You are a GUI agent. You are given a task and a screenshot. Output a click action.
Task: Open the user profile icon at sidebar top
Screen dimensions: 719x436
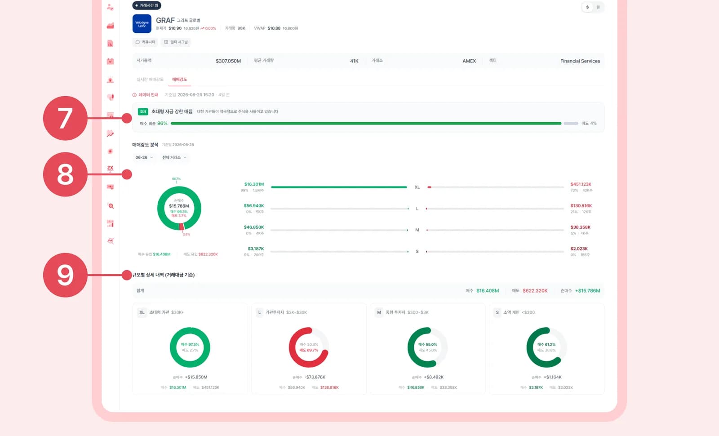tap(110, 7)
